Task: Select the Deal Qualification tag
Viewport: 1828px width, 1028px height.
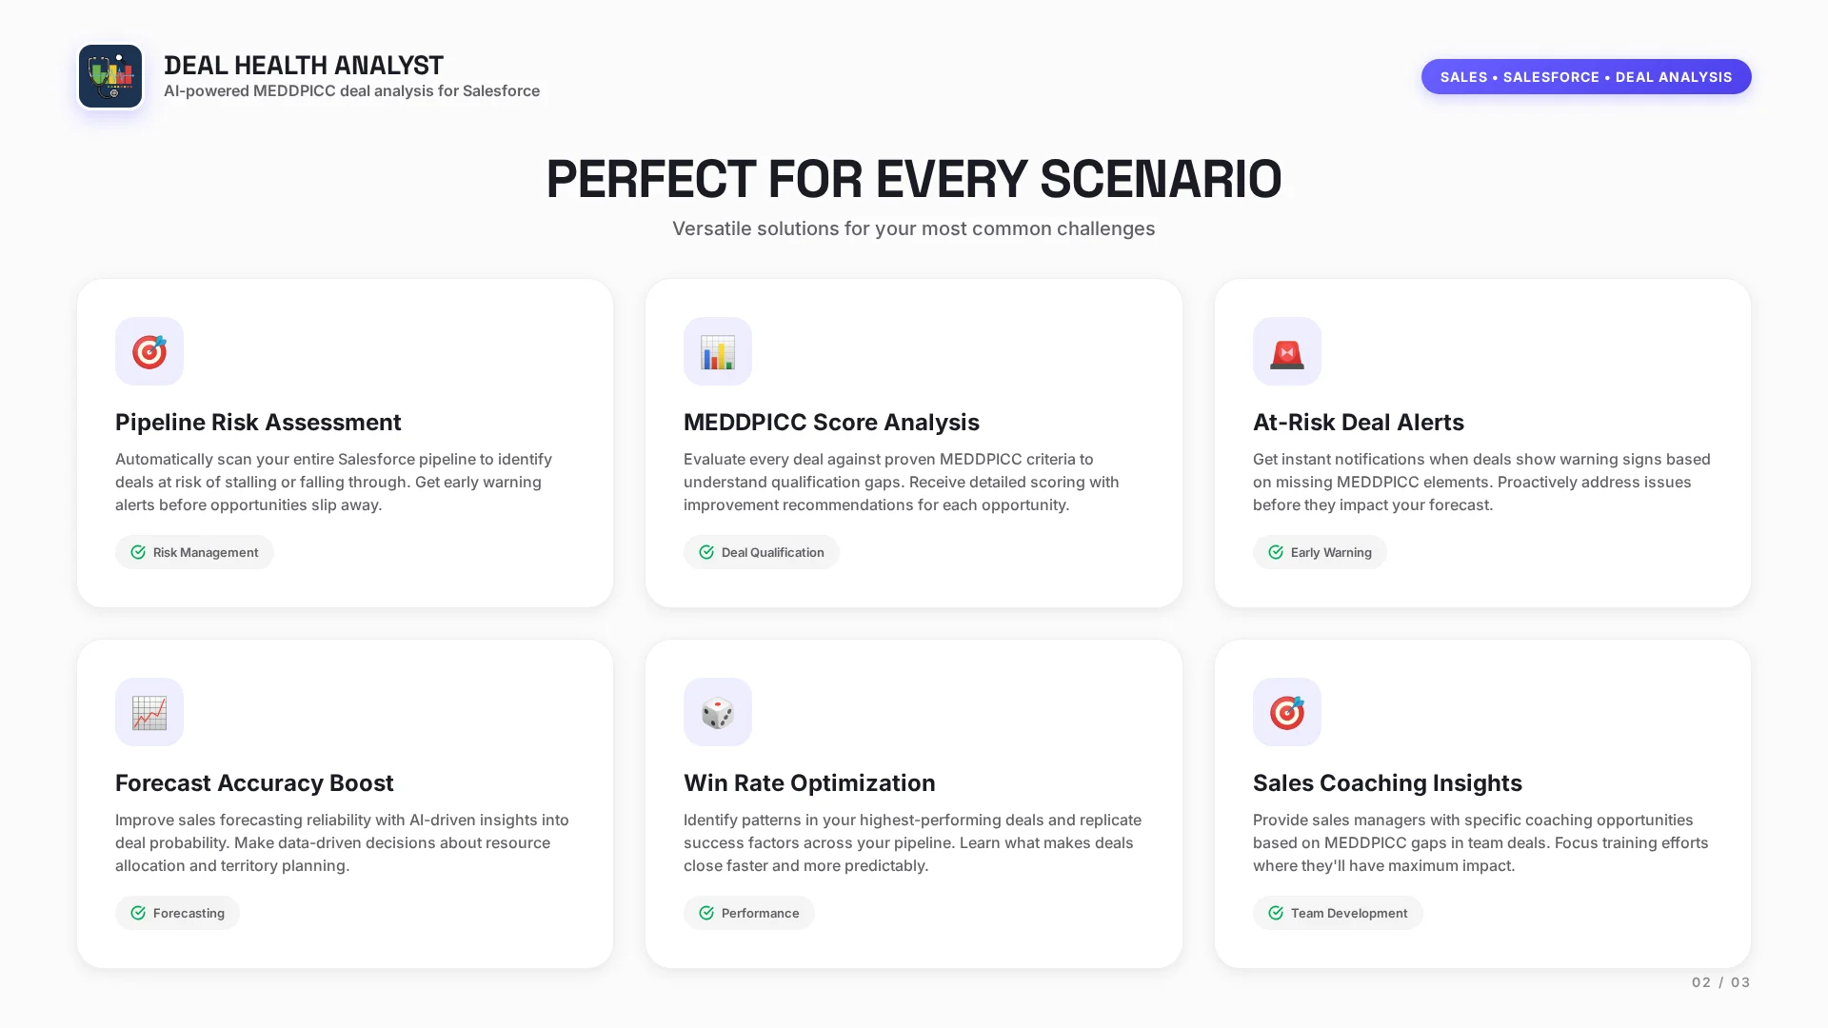Action: [x=762, y=552]
